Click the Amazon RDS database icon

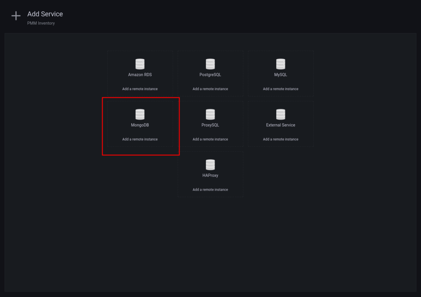coord(140,64)
